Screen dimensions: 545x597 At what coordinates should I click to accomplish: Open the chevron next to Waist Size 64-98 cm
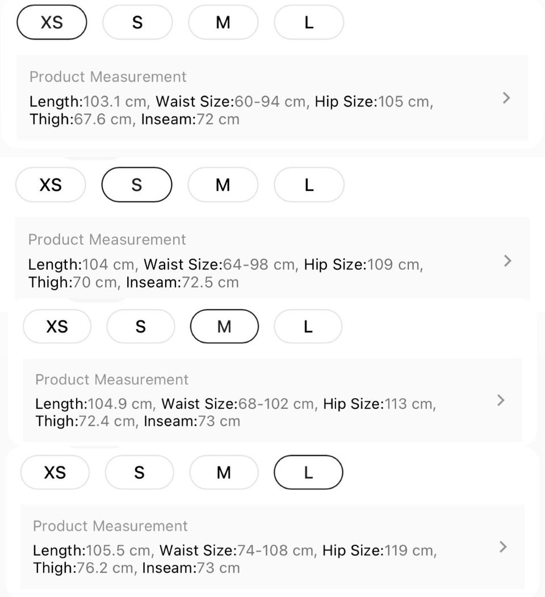[508, 261]
